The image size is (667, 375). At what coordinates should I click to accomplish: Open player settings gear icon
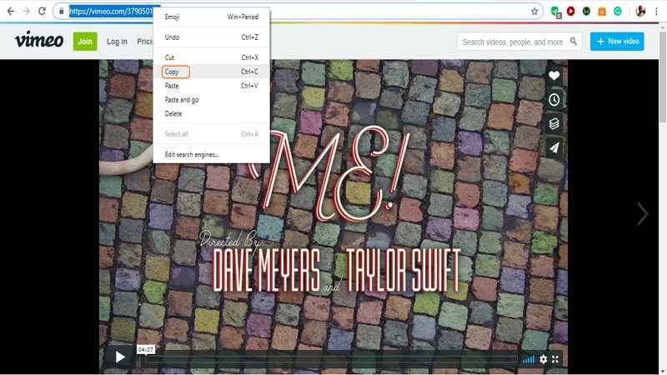pos(544,359)
